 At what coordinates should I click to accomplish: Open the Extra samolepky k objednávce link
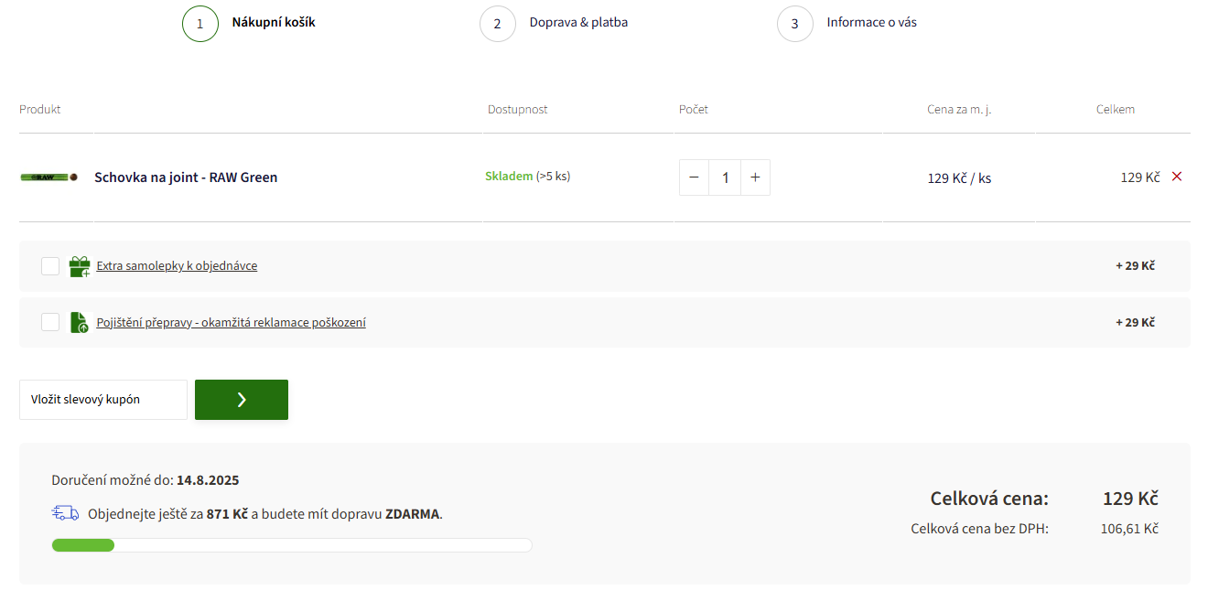click(x=177, y=266)
